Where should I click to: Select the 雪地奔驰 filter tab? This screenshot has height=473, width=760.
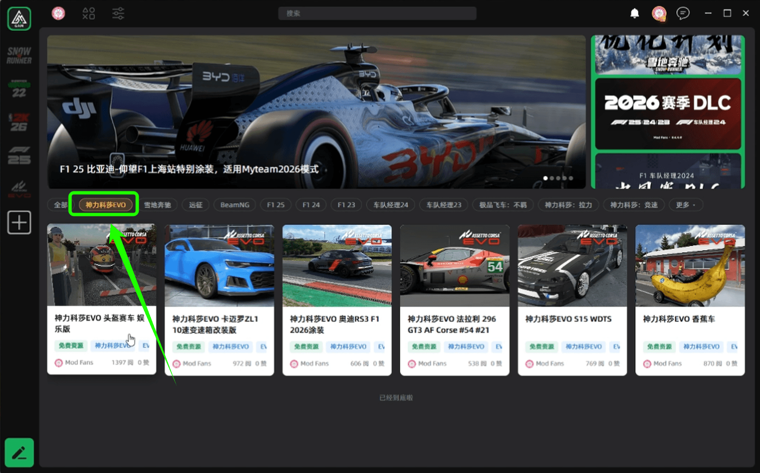(x=158, y=205)
